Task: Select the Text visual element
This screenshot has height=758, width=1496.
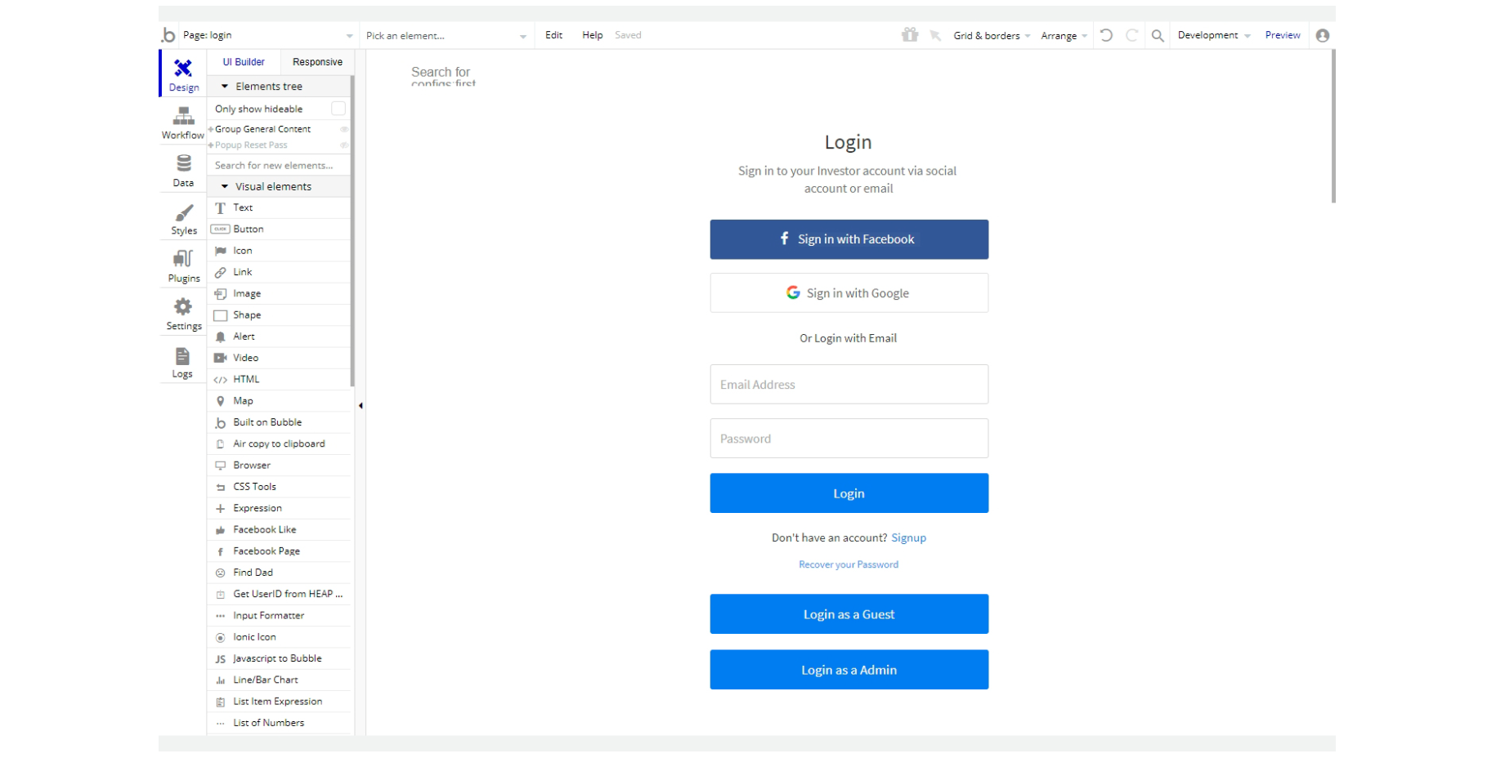Action: tap(280, 207)
